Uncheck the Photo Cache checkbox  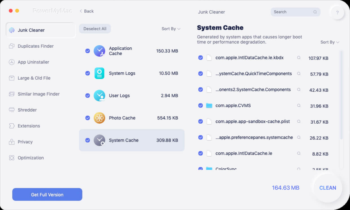tap(88, 118)
